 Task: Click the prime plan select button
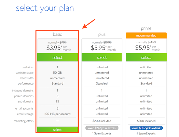(146, 57)
